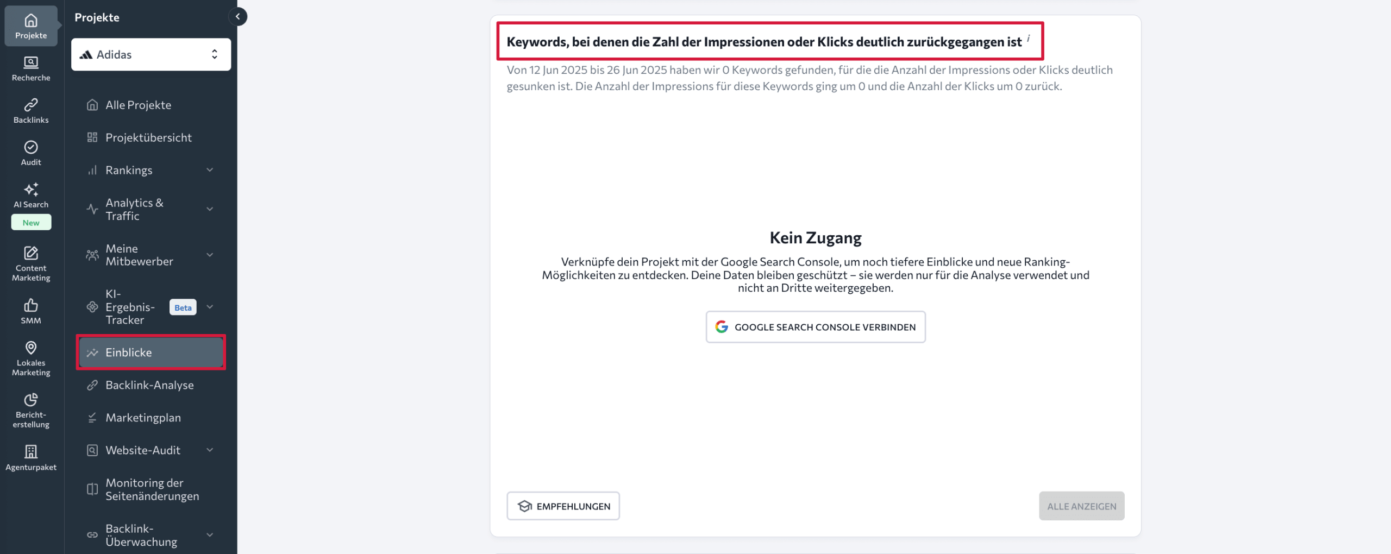Screen dimensions: 1391x554
Task: Open Projektübersicht menu item
Action: click(151, 137)
